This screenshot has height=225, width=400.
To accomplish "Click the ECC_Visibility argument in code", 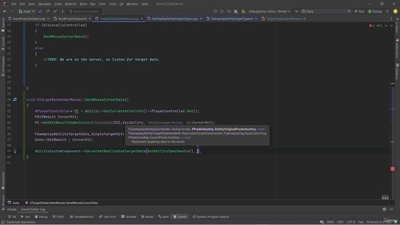I will coord(129,122).
